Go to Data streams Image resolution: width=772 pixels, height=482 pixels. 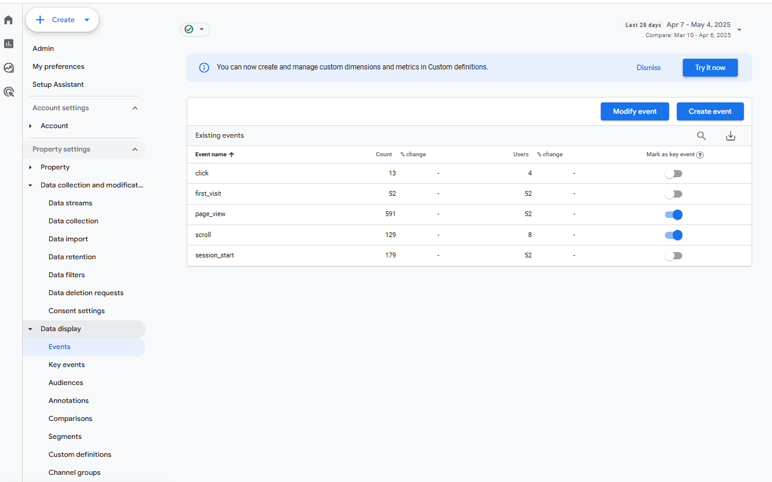pyautogui.click(x=70, y=203)
